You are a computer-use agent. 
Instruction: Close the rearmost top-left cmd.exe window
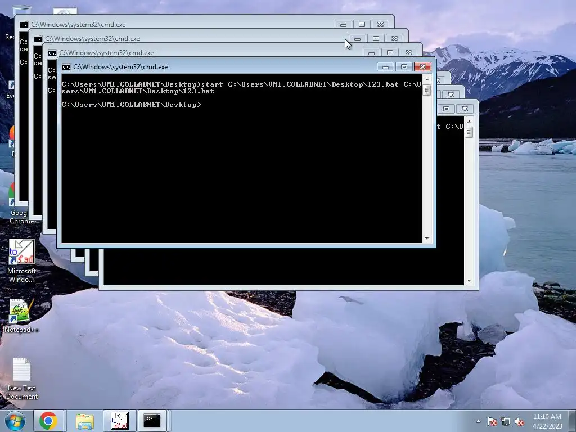click(x=381, y=25)
